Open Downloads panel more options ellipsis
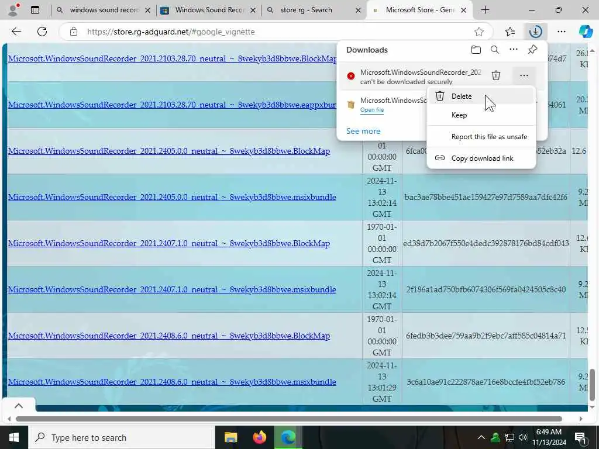The width and height of the screenshot is (599, 449). [x=514, y=49]
